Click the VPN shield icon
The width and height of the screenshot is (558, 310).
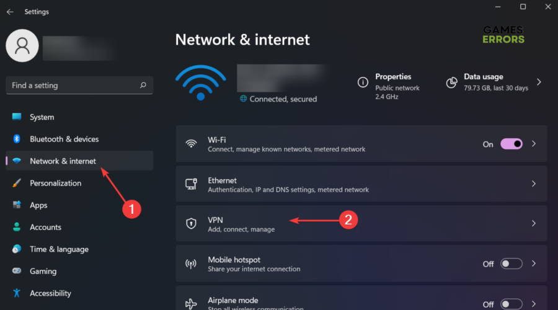pos(191,223)
